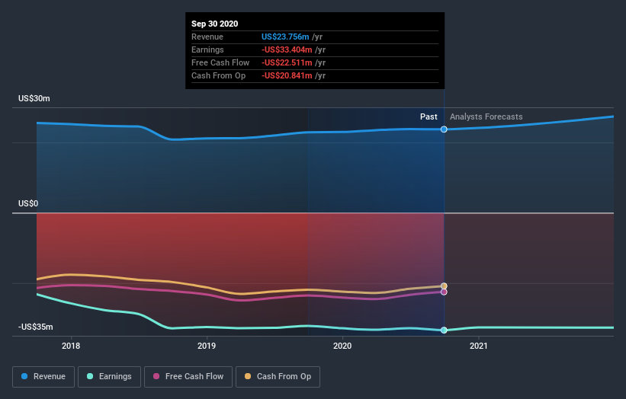Toggle the Earnings legend button
The image size is (626, 399).
click(109, 377)
